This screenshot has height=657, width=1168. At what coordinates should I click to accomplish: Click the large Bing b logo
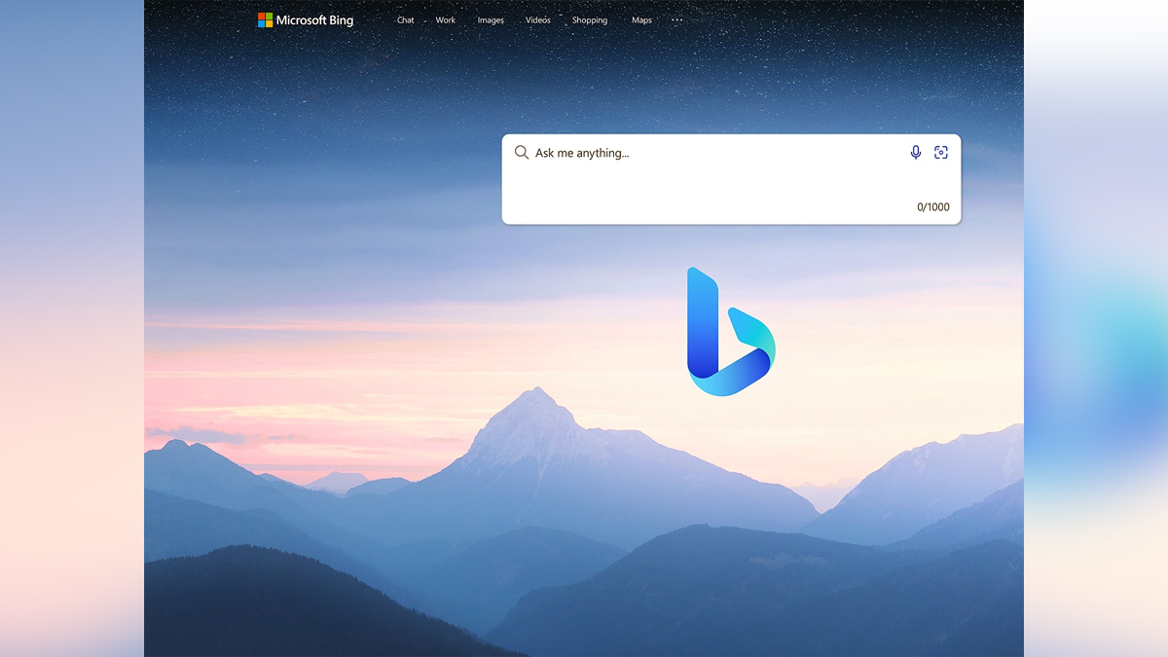[x=731, y=332]
